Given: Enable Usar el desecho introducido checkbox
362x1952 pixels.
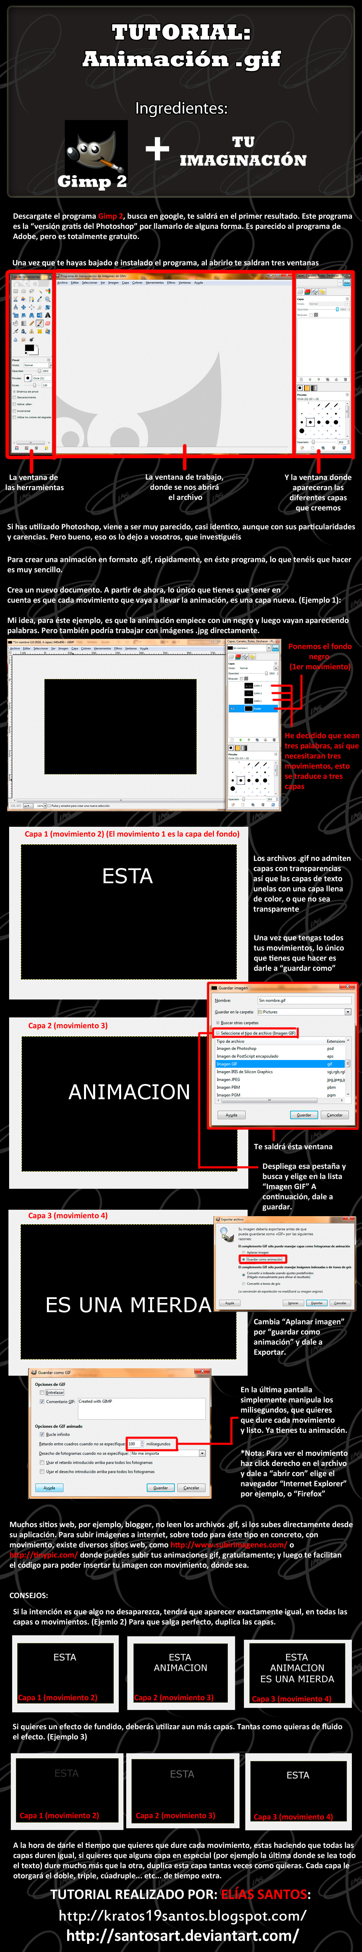Looking at the screenshot, I should coord(42,1472).
